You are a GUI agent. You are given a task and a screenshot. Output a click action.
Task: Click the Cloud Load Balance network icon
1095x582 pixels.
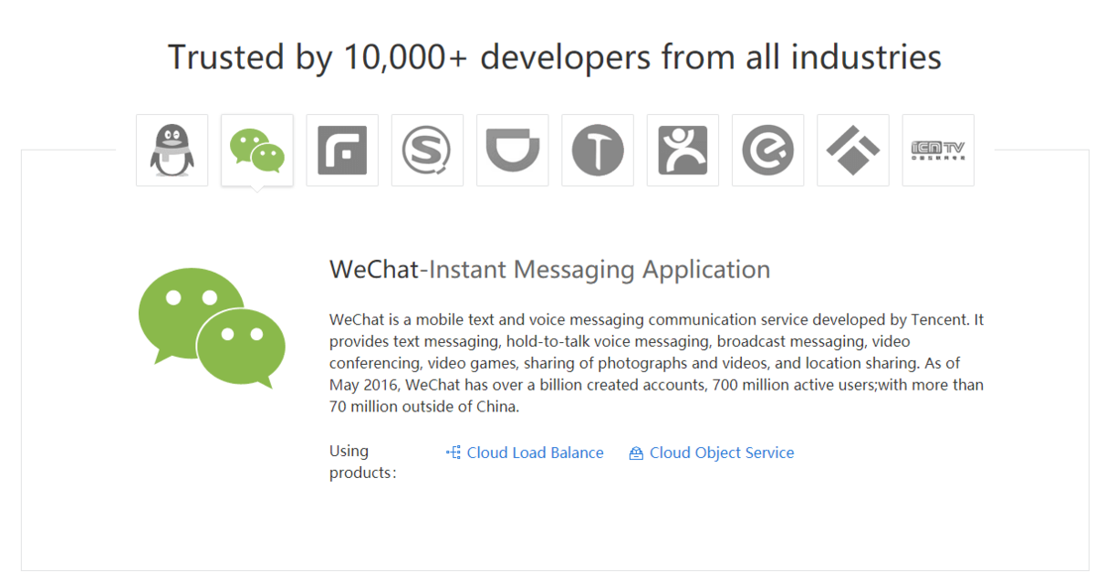point(454,452)
